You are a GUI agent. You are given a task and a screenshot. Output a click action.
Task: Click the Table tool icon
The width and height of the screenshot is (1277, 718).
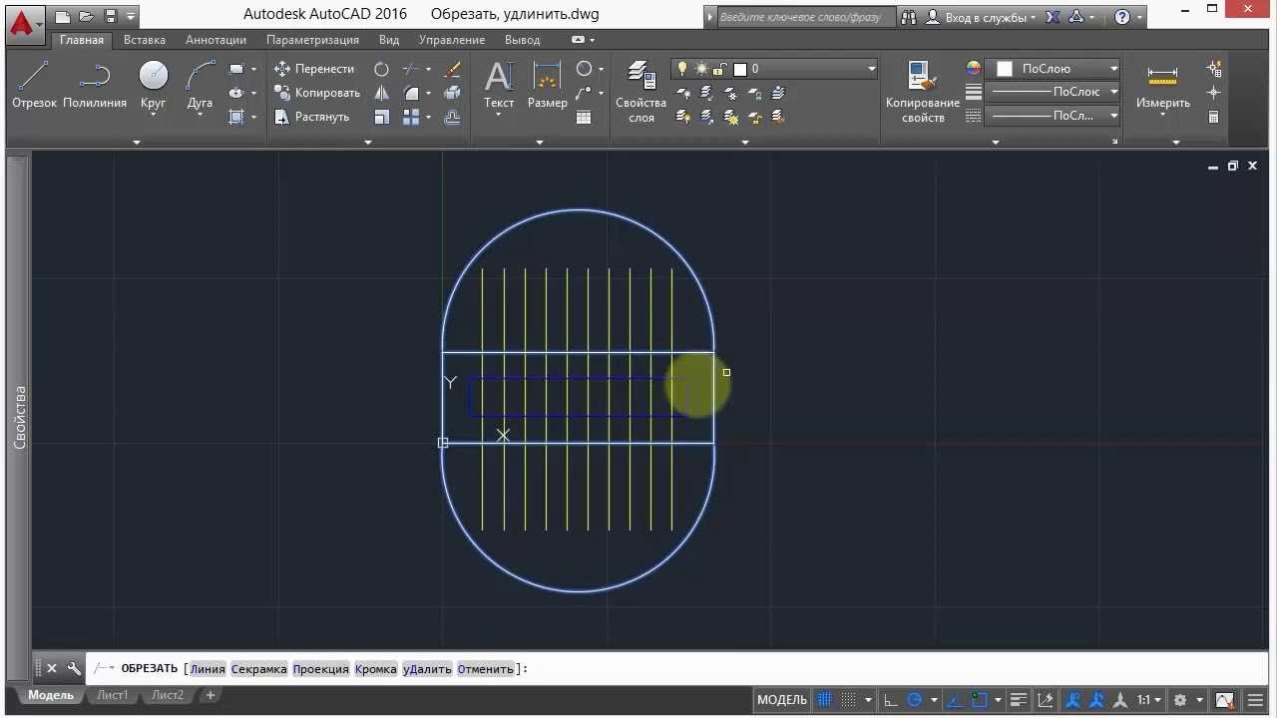584,117
